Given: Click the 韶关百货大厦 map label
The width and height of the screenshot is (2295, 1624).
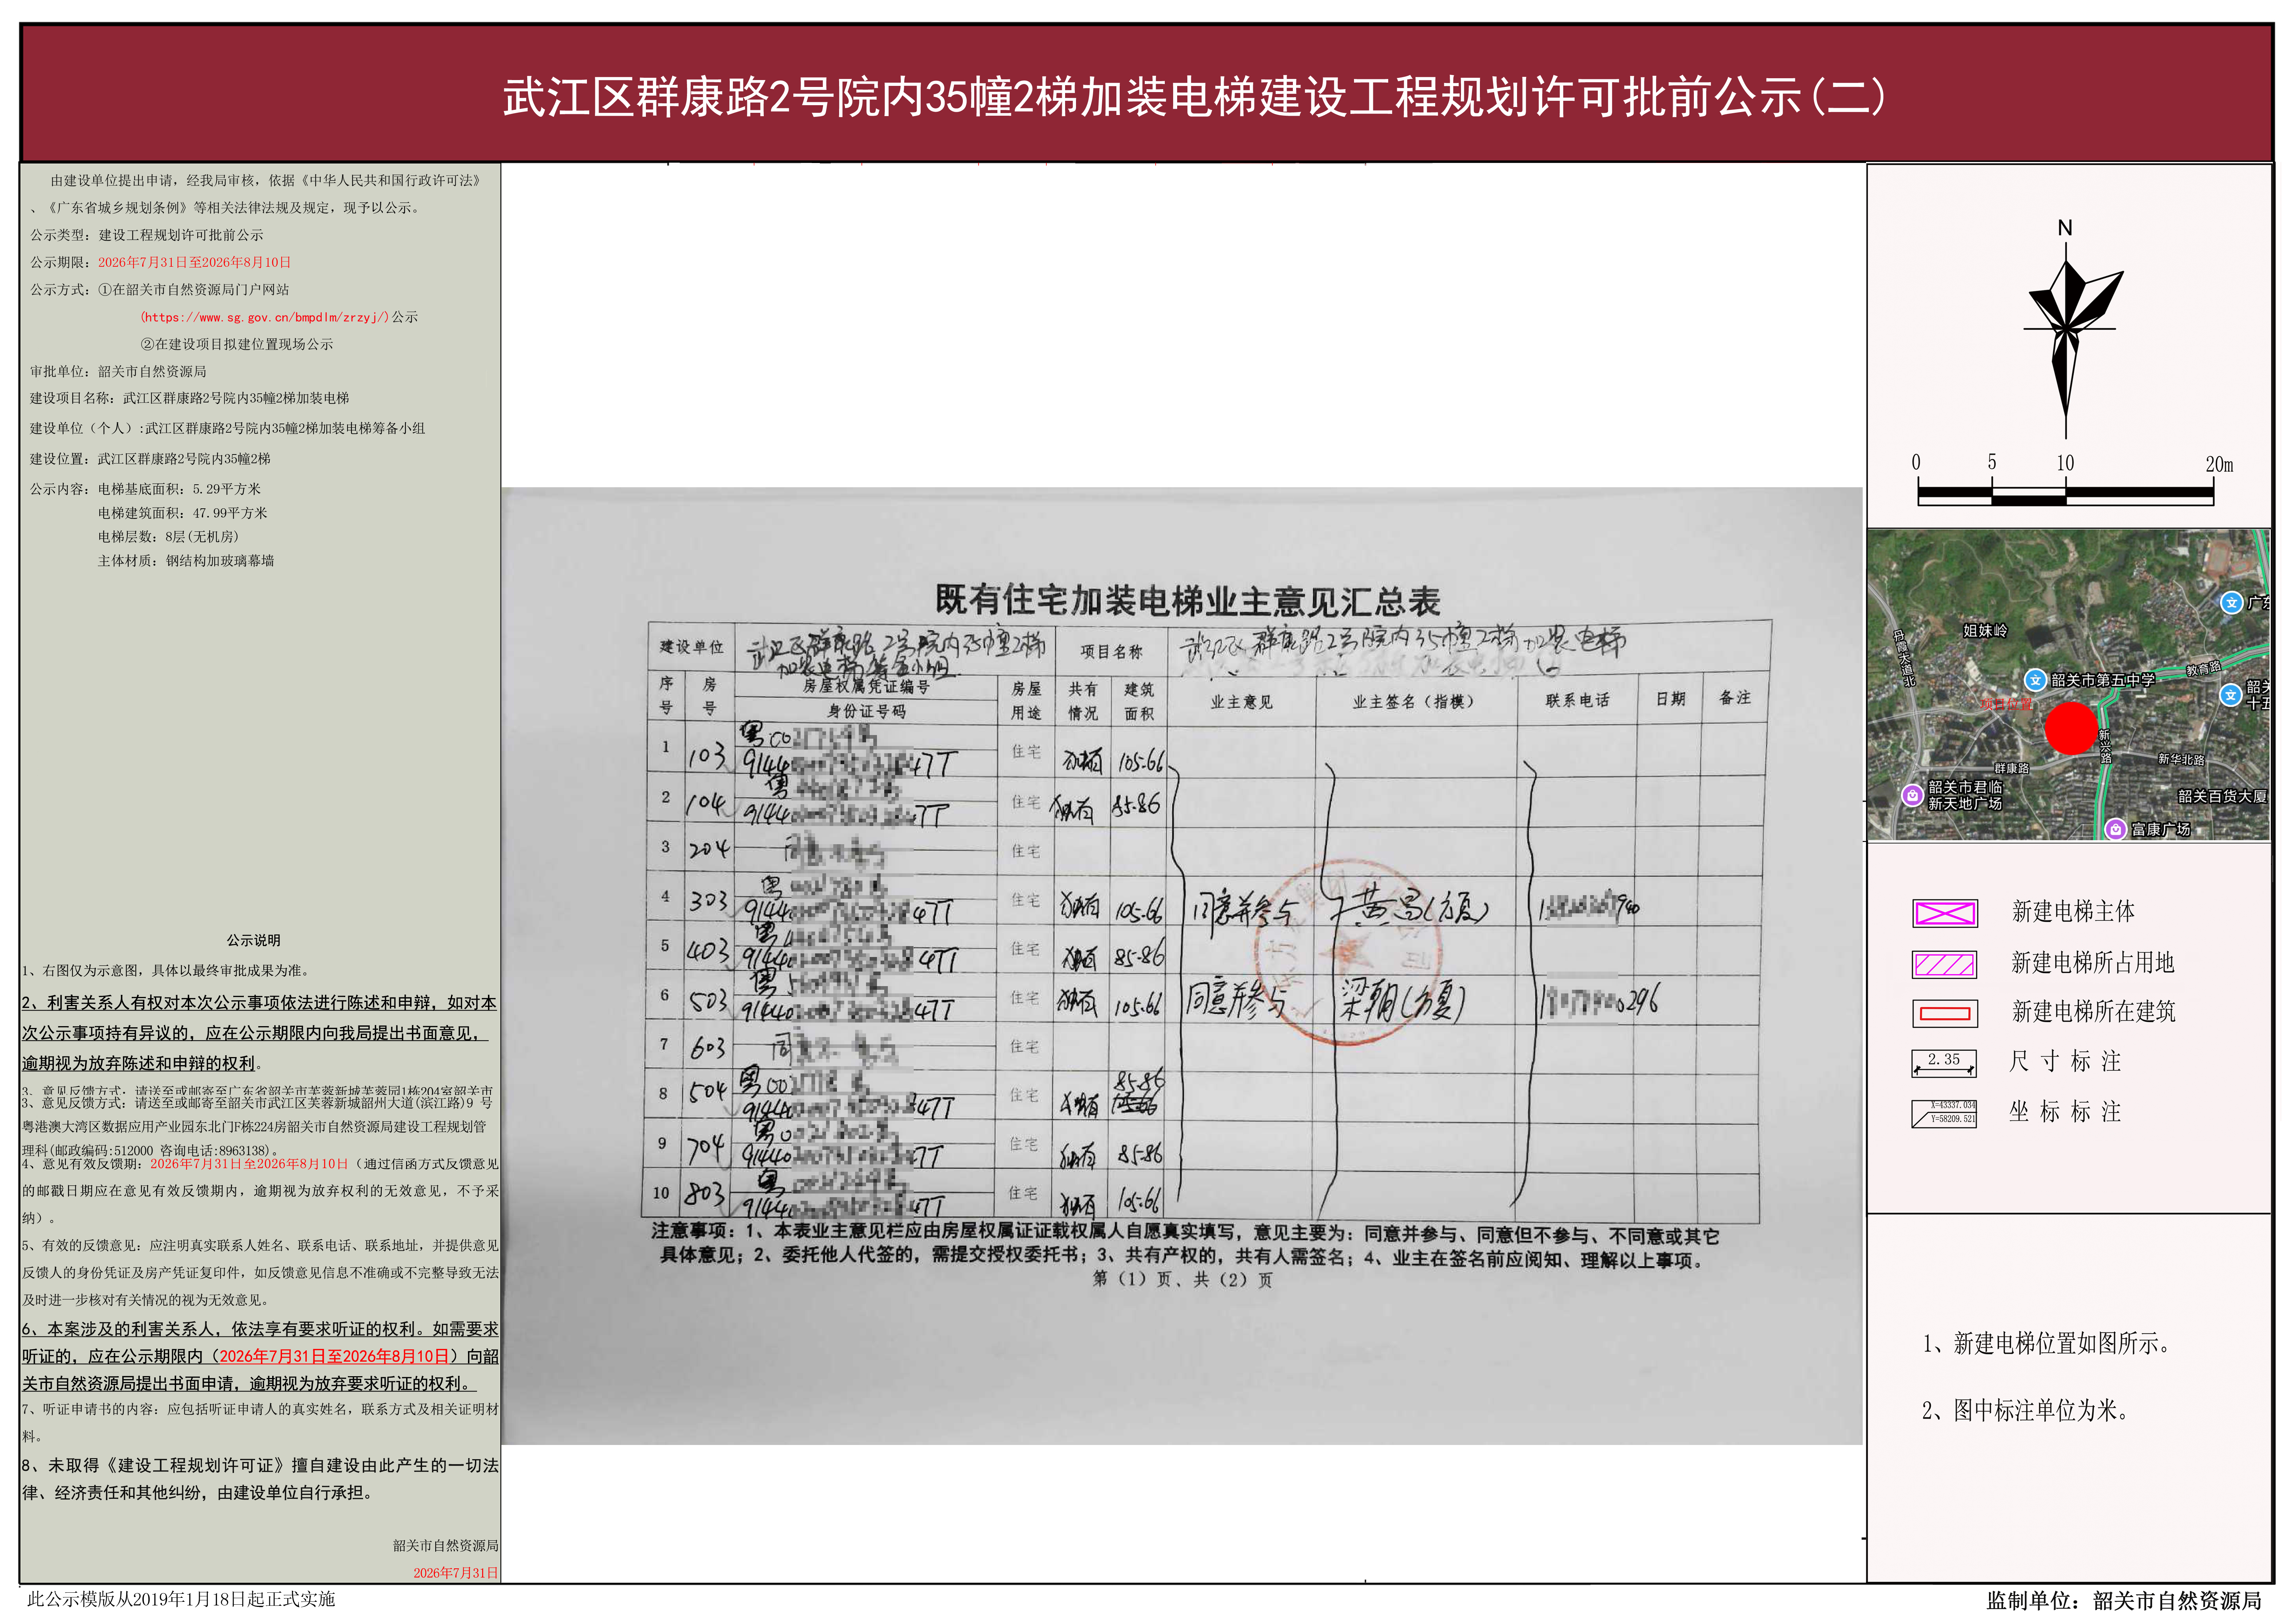Looking at the screenshot, I should (2222, 796).
